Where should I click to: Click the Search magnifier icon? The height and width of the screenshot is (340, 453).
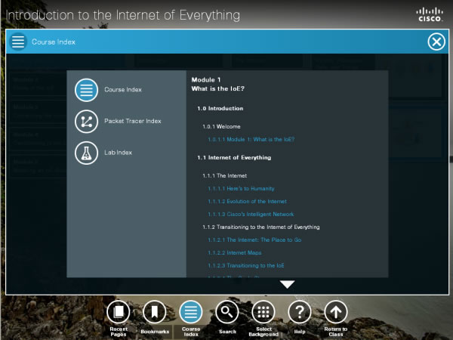(226, 311)
